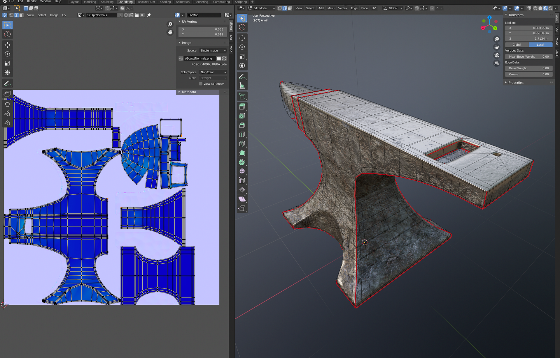
Task: Select the Move tool in UV editor
Action: 8,45
